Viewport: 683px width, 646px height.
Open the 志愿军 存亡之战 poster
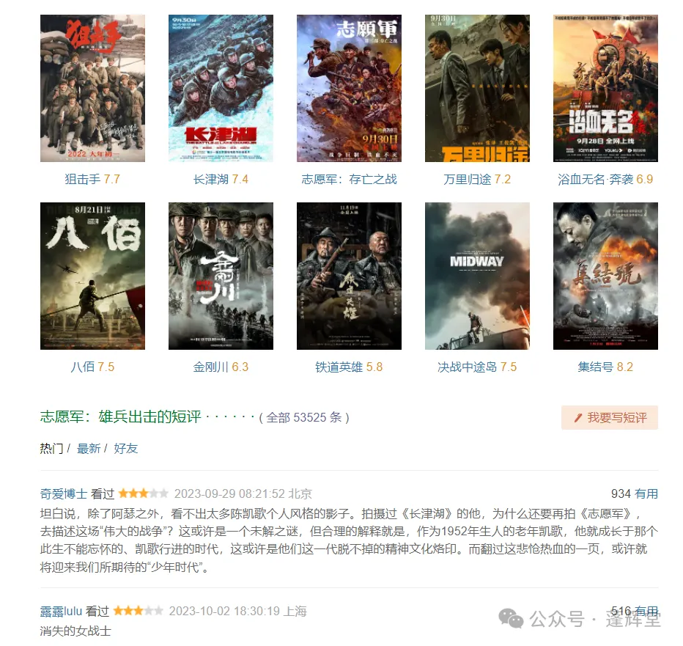point(349,89)
